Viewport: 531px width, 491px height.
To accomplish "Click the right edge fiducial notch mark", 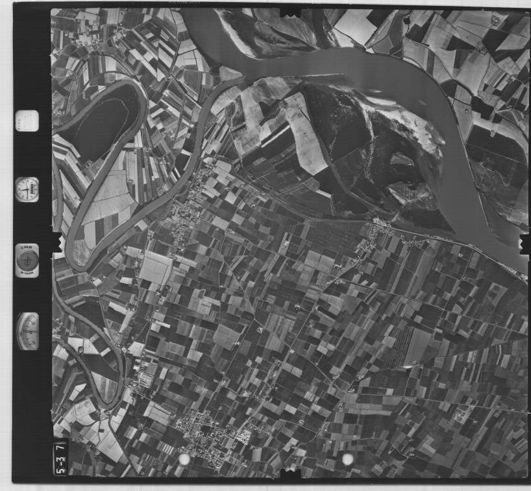I will coord(524,244).
